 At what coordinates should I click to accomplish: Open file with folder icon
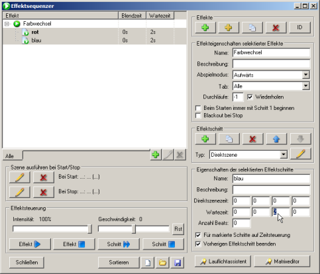click(x=162, y=263)
